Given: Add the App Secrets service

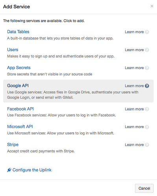Looking at the screenshot, I should (x=19, y=68).
